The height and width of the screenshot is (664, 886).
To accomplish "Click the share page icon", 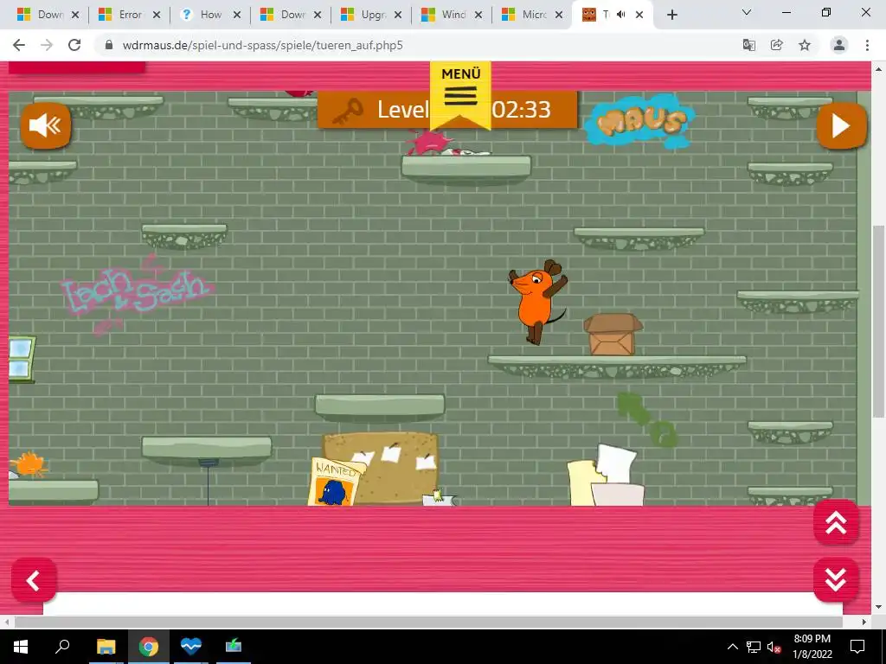I will point(777,45).
